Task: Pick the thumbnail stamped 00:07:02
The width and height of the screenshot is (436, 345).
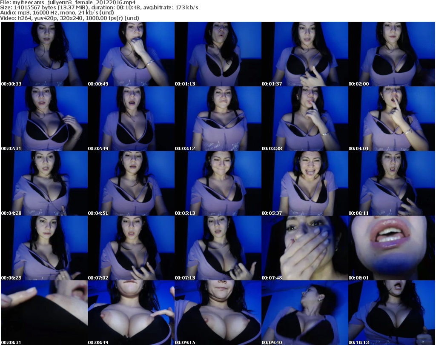Action: 131,248
